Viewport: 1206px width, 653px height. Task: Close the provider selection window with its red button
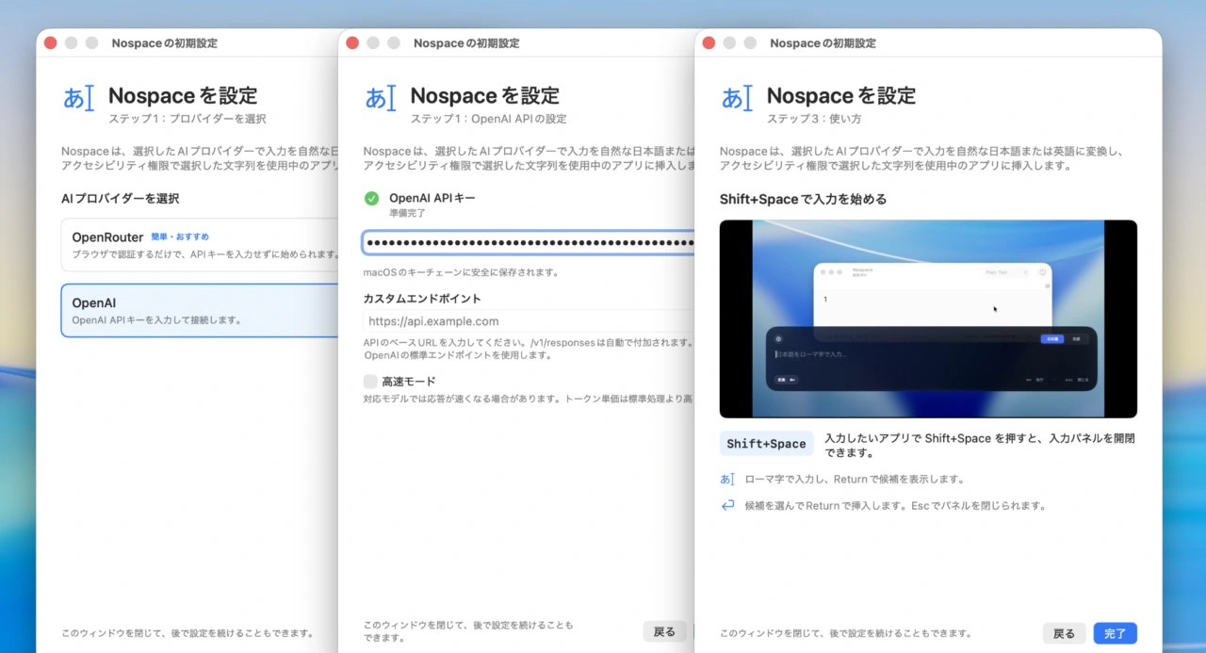(x=50, y=43)
